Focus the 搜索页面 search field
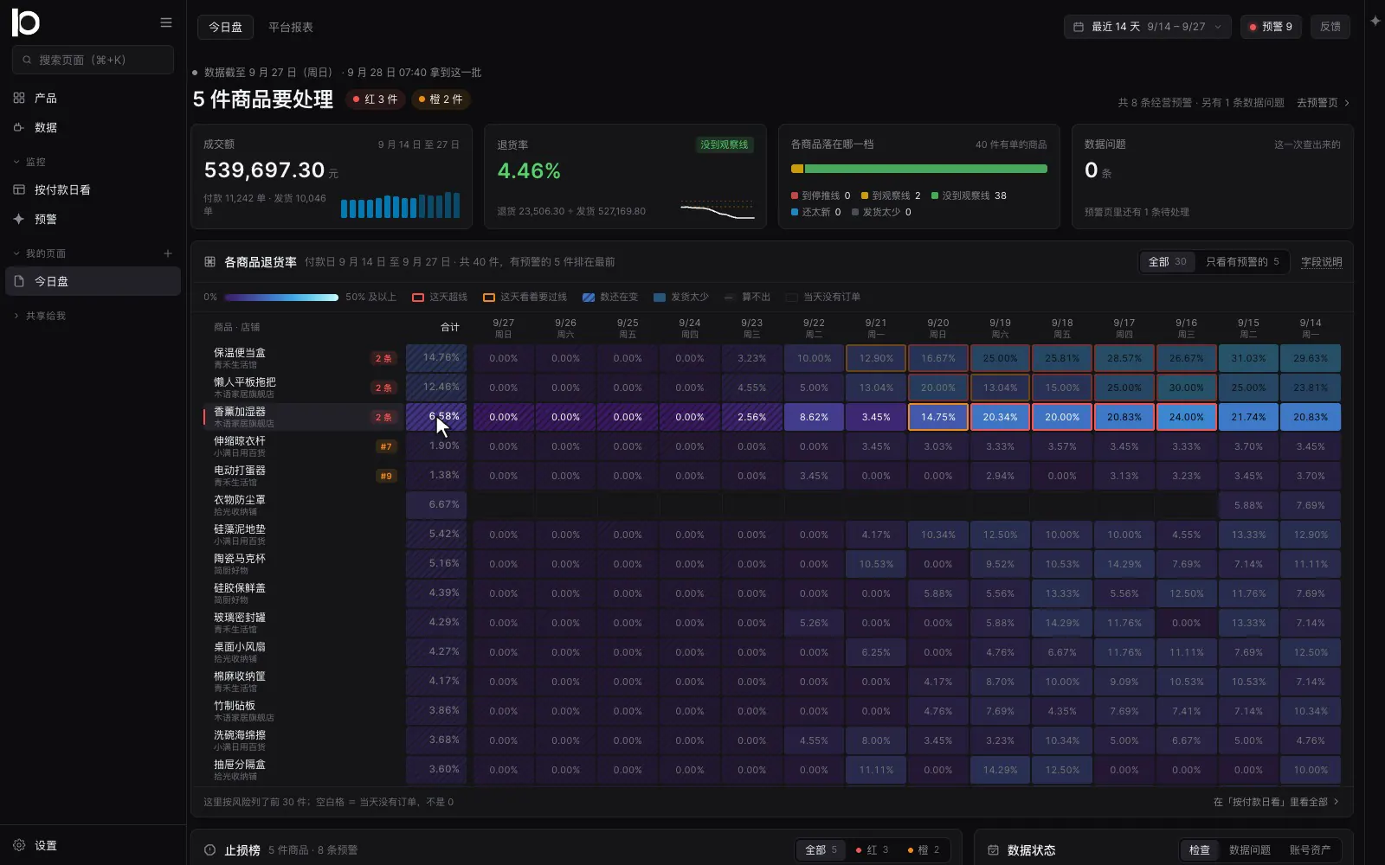Image resolution: width=1385 pixels, height=865 pixels. [x=93, y=60]
